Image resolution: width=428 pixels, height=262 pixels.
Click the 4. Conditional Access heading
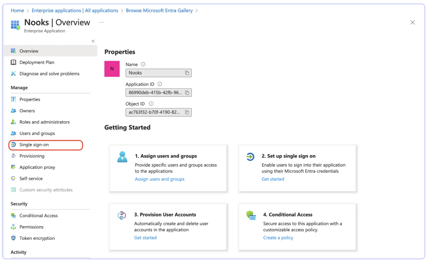click(288, 215)
